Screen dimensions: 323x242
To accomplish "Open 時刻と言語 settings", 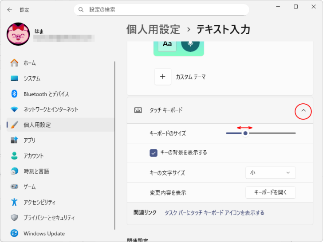I will click(60, 171).
